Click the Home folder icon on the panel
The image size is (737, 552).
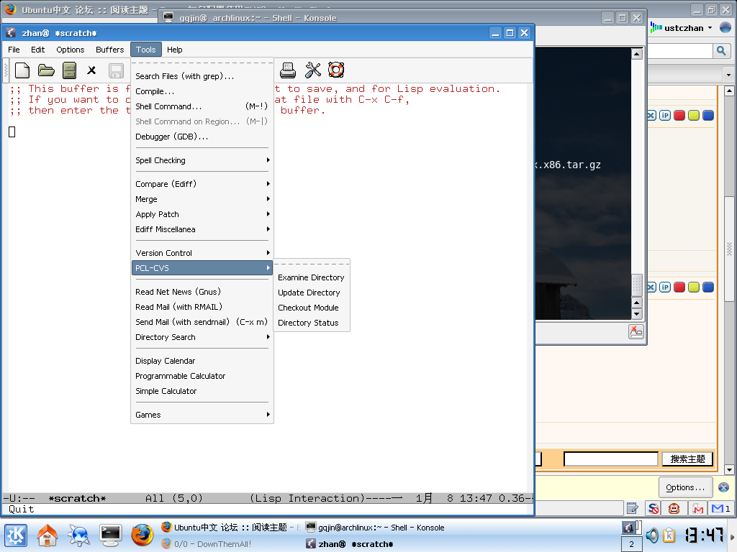tap(48, 535)
